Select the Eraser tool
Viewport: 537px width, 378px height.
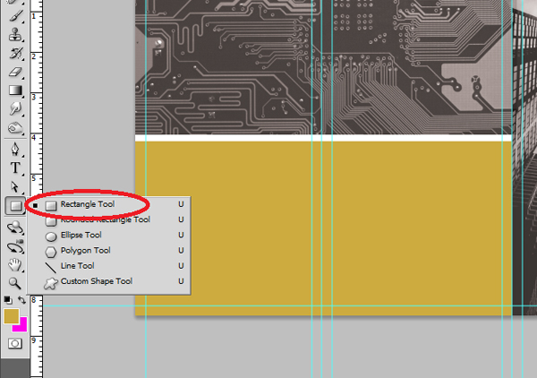click(15, 72)
